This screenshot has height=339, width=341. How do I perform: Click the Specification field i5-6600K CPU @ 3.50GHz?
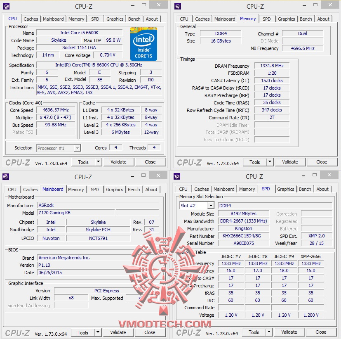[x=99, y=65]
